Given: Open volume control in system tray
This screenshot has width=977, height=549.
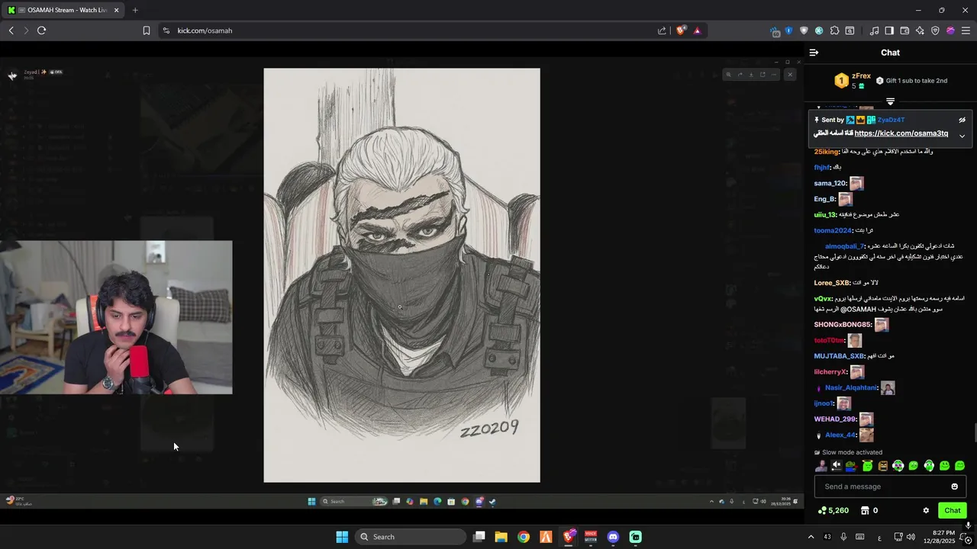Looking at the screenshot, I should [x=911, y=537].
